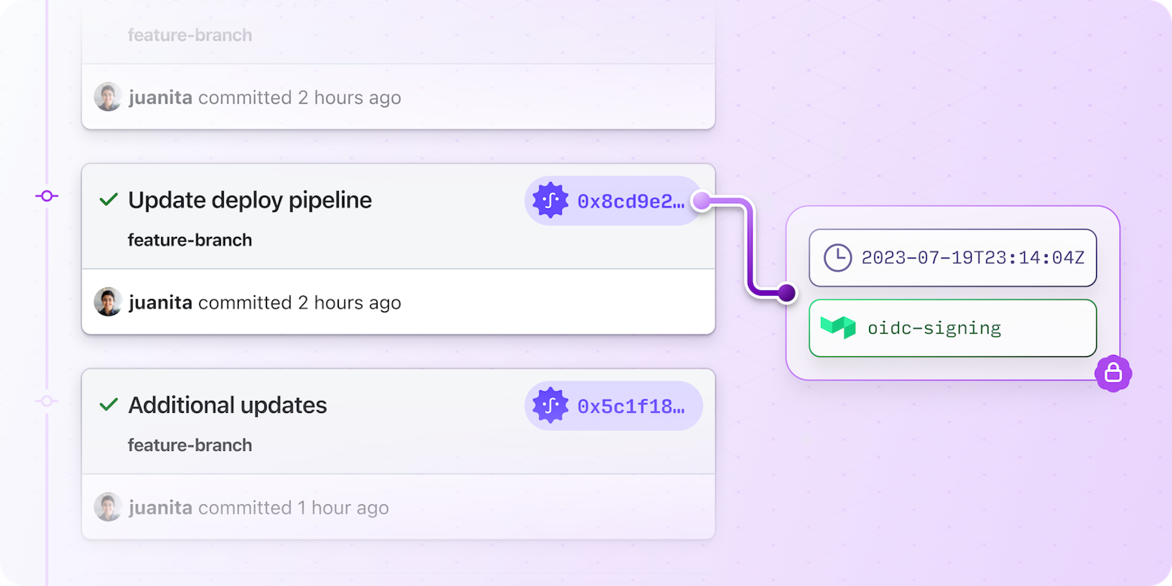Click juanita's avatar on the topmost commit
Screen dimensions: 1172x586
(108, 97)
